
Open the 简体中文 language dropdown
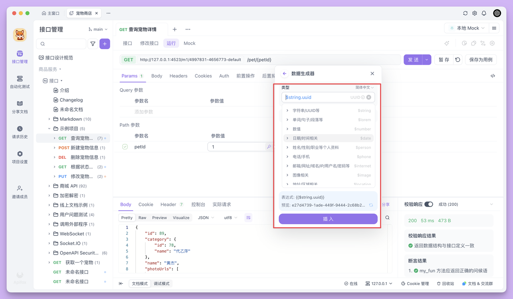click(365, 88)
